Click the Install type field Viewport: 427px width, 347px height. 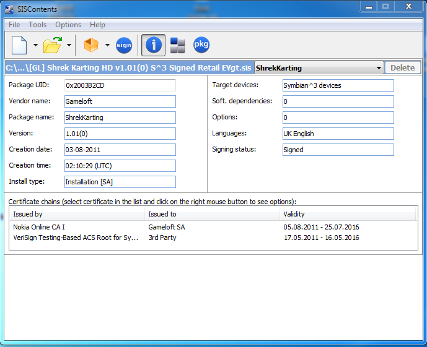[120, 181]
